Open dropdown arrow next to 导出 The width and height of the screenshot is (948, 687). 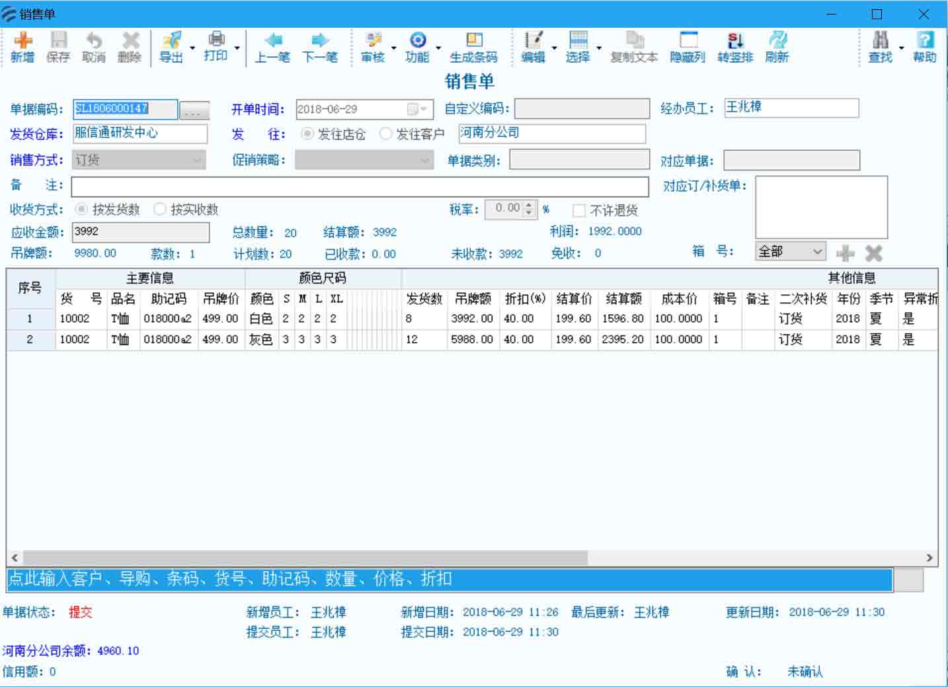point(192,48)
